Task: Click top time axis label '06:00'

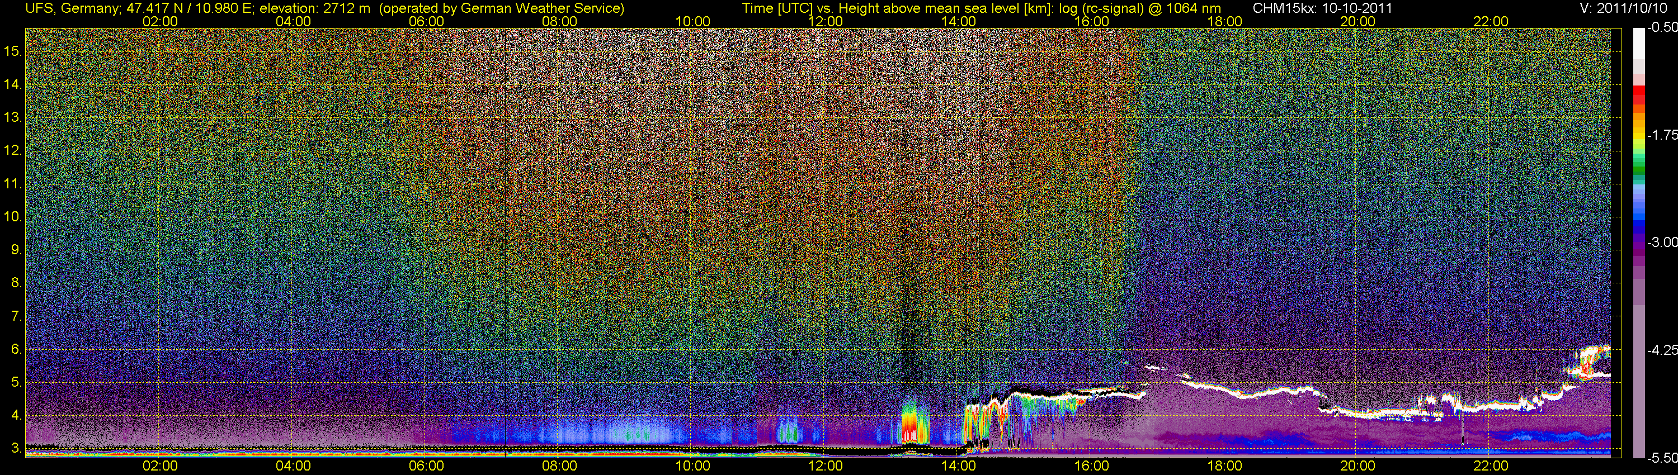Action: [426, 21]
